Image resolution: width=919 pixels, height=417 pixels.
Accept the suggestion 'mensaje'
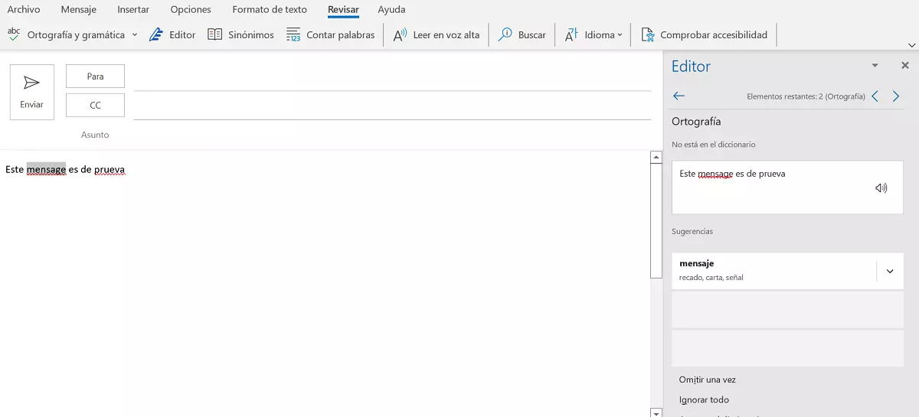coord(773,271)
